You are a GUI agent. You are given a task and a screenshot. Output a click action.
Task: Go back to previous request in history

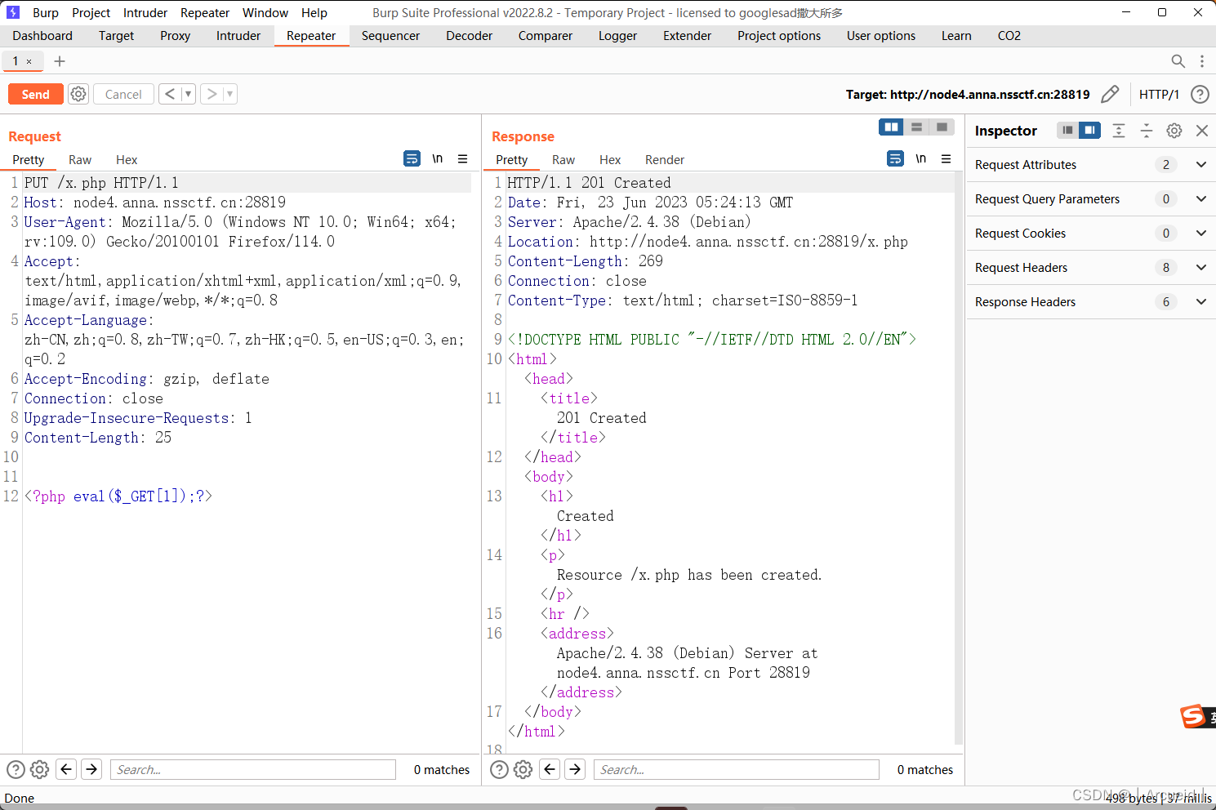tap(170, 94)
